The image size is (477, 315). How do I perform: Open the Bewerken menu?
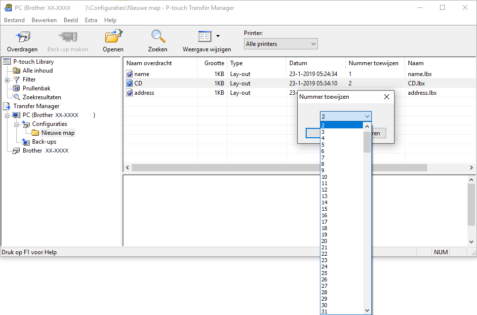tap(44, 20)
